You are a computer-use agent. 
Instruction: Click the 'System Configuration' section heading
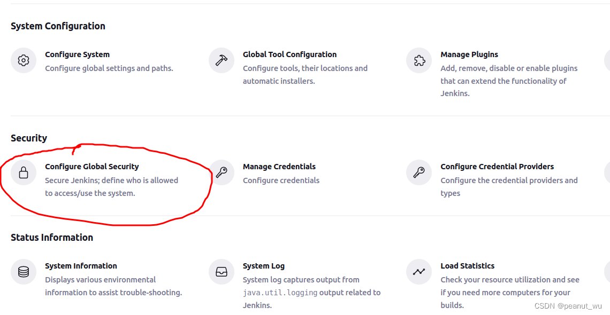(x=58, y=26)
